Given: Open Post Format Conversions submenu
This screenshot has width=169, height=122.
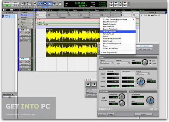Looking at the screenshot, I should pos(118,19).
